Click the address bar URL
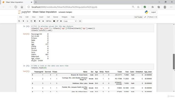The height and width of the screenshot is (98, 175). tap(65, 7)
